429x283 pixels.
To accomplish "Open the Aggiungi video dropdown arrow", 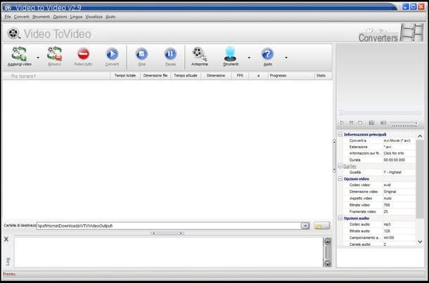I will (x=38, y=58).
